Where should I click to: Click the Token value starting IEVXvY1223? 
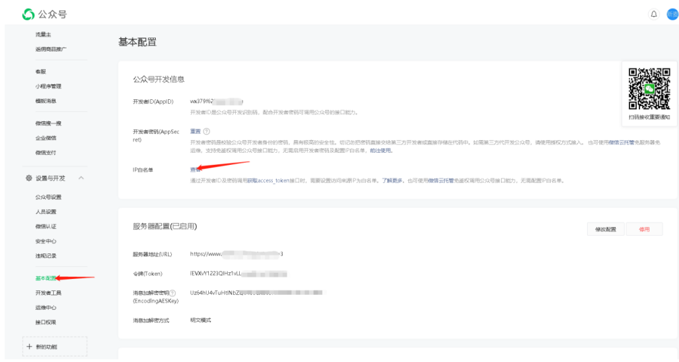238,274
